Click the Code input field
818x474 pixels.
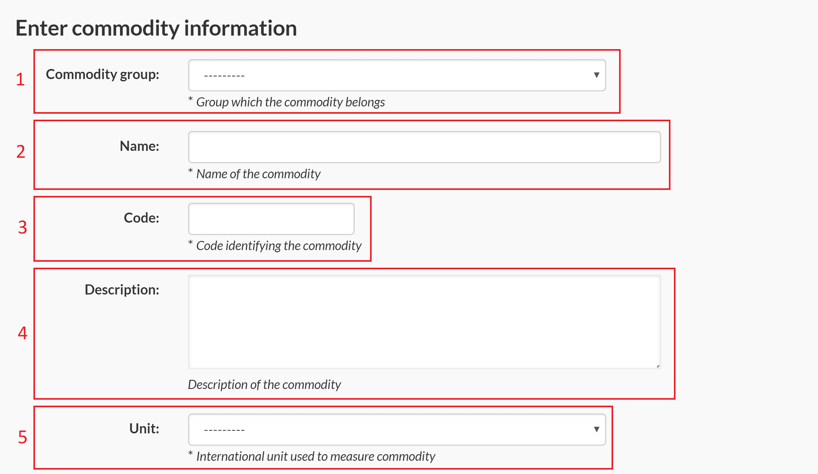(271, 219)
